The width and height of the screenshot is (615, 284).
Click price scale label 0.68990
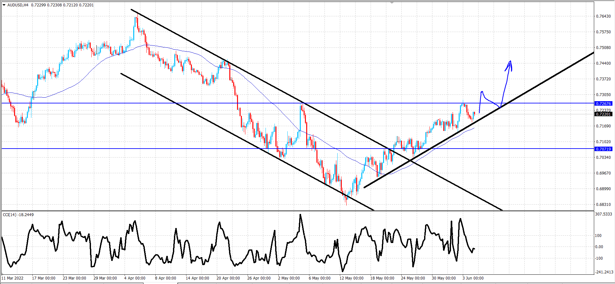[603, 189]
